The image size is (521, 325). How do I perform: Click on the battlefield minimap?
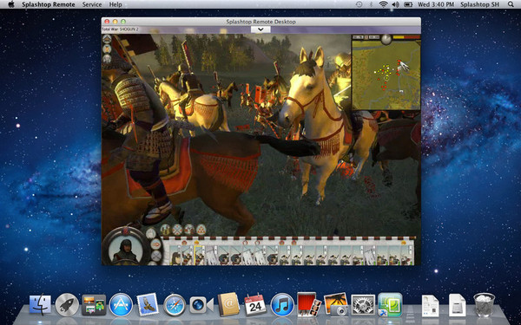point(386,75)
